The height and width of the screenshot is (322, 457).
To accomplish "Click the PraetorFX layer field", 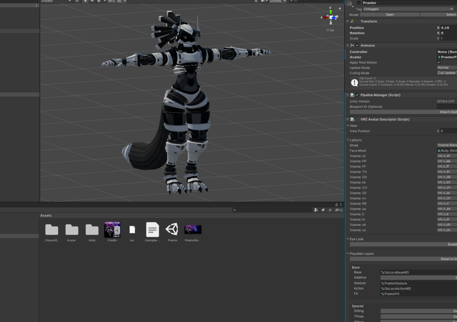I will 419,294.
